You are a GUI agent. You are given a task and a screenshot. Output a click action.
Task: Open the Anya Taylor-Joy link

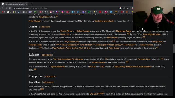[x=72, y=42]
